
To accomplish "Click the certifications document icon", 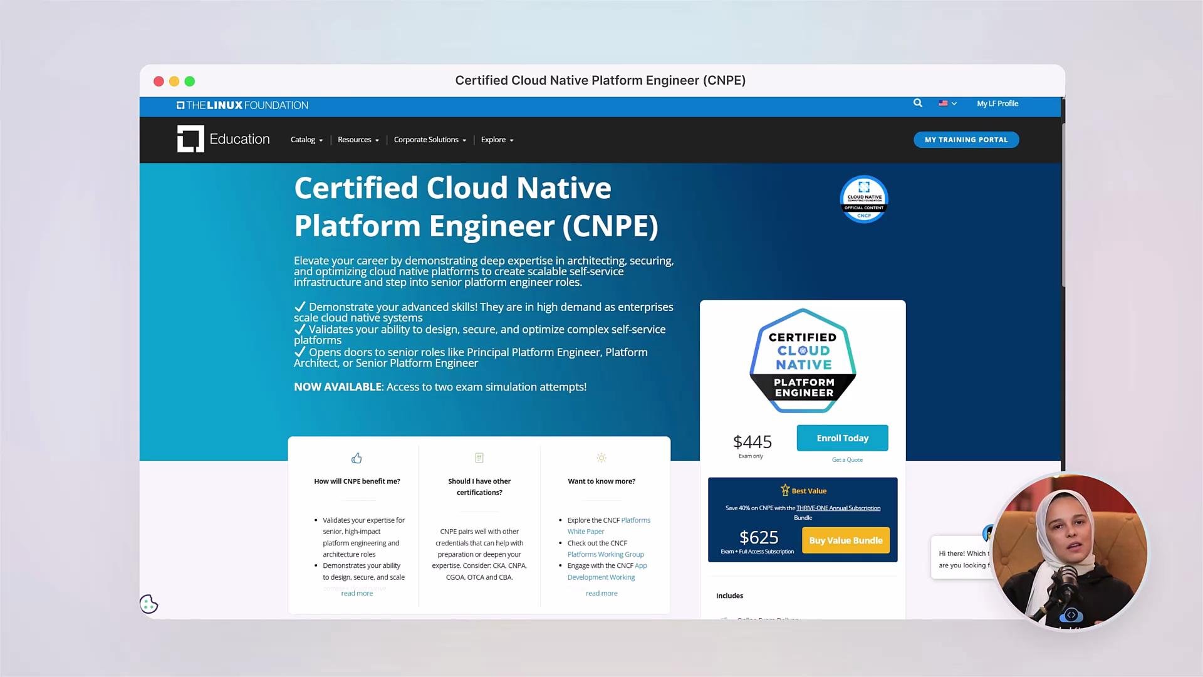I will point(479,458).
